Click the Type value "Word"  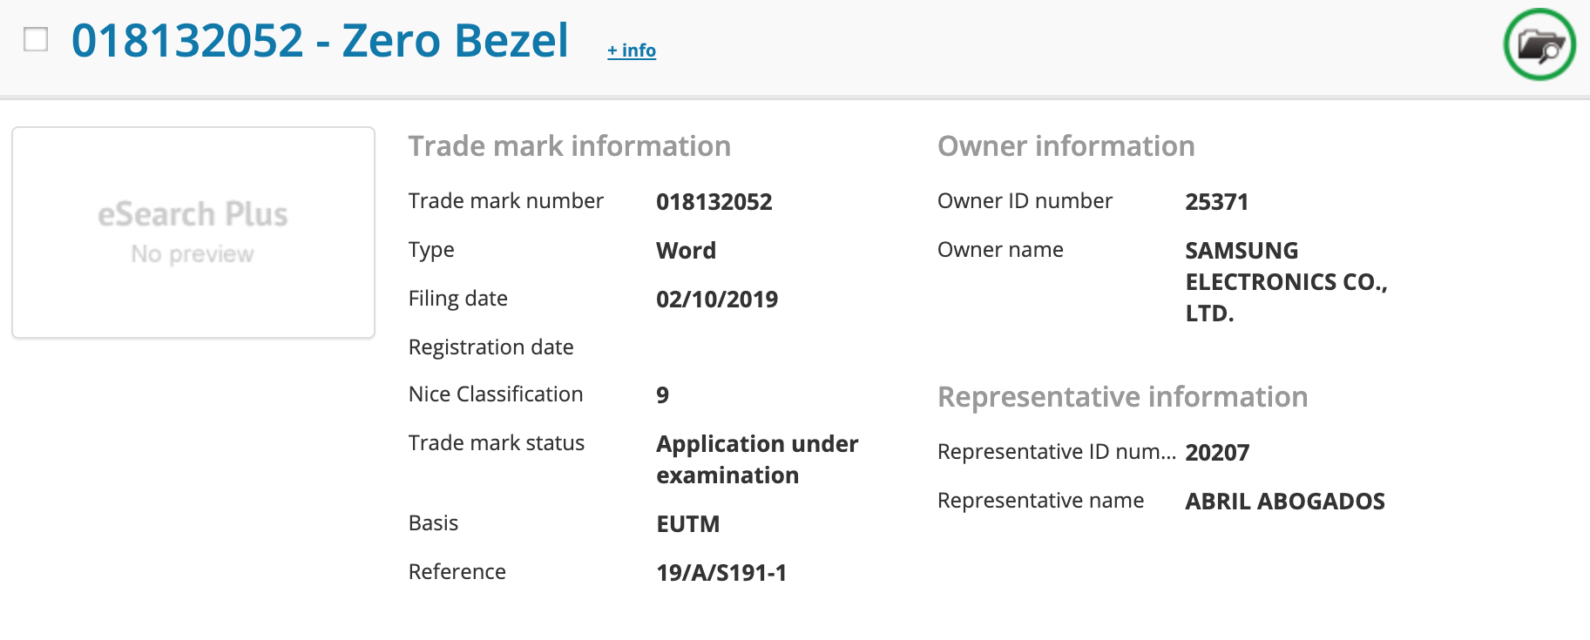(686, 251)
